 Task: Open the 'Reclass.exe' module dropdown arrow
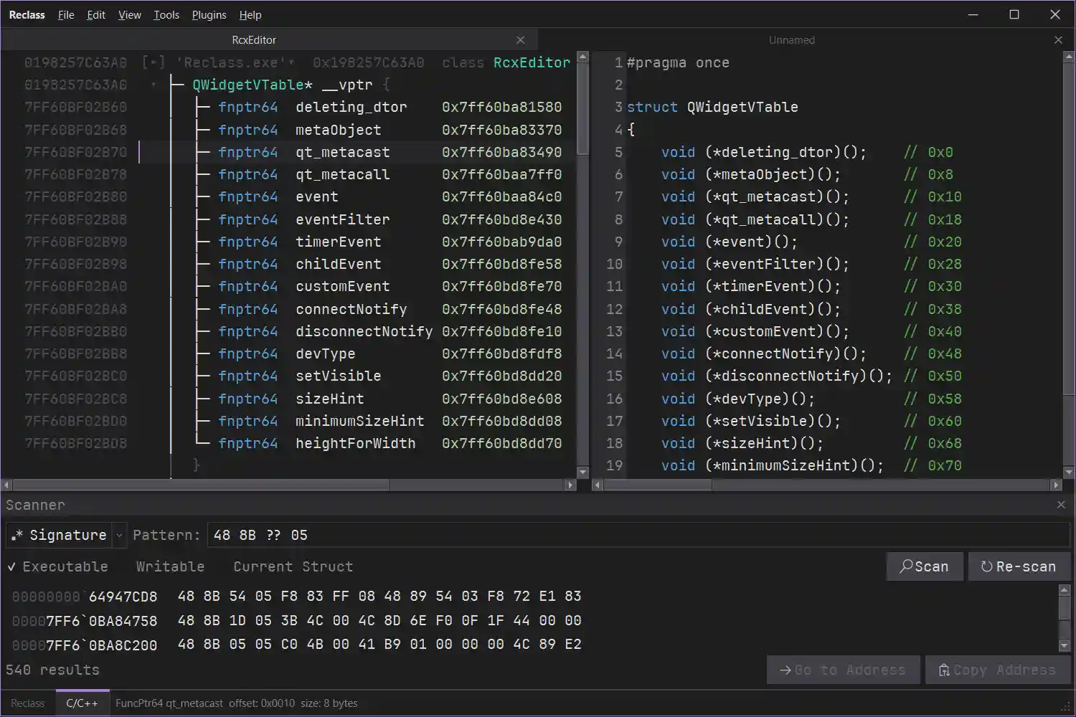point(292,62)
